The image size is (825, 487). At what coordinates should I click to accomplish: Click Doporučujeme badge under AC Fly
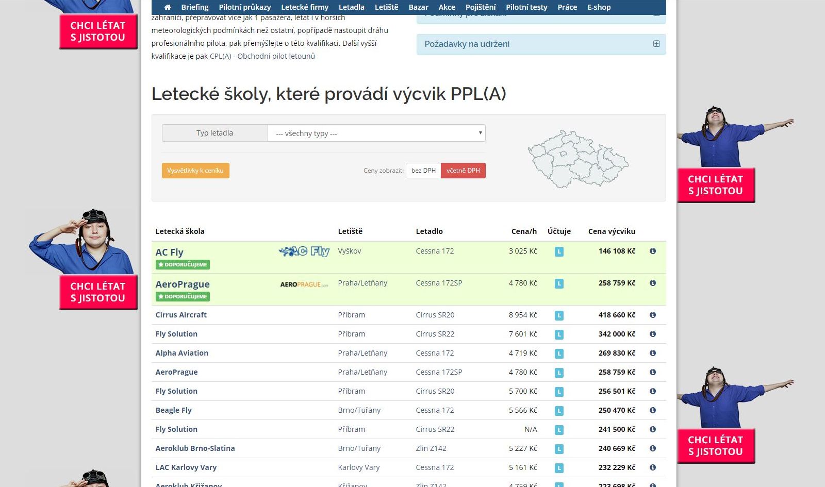coord(183,264)
